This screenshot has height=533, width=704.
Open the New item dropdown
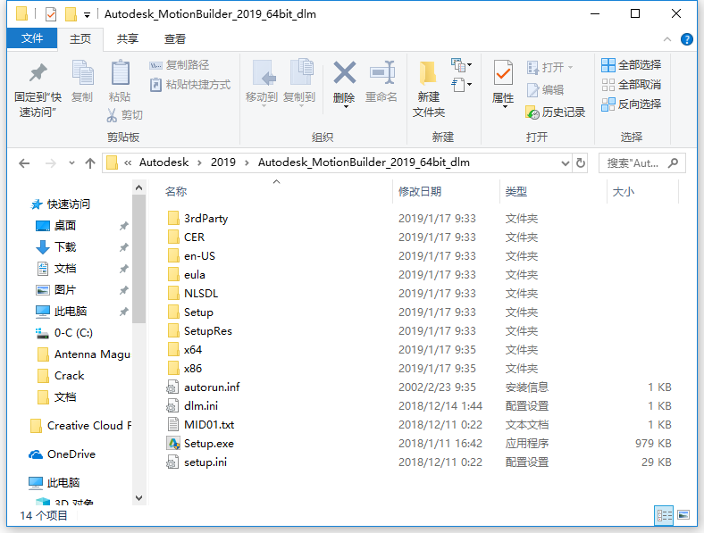[462, 65]
